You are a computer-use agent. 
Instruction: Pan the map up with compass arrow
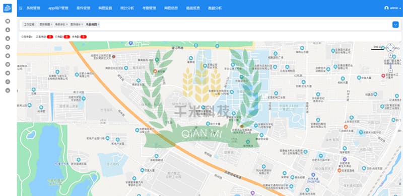click(x=390, y=45)
